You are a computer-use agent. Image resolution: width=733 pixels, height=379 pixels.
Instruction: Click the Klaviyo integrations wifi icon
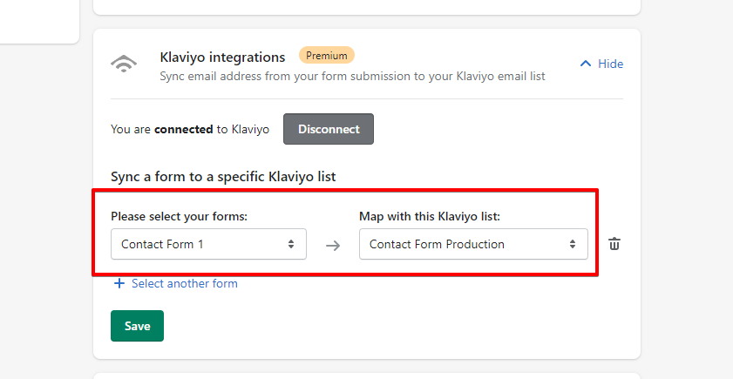click(124, 64)
